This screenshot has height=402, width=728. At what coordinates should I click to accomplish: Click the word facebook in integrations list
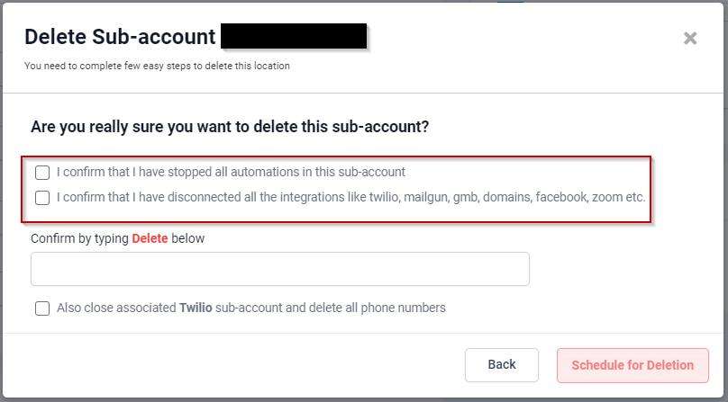point(560,197)
